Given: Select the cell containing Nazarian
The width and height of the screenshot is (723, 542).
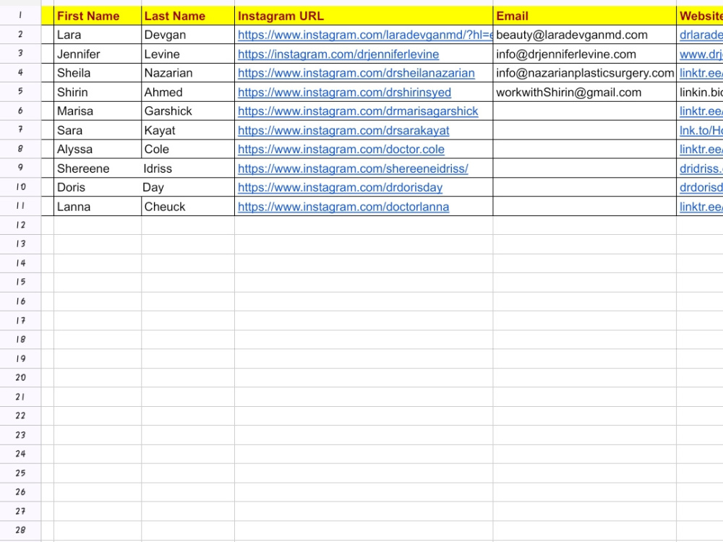Looking at the screenshot, I should [x=188, y=73].
